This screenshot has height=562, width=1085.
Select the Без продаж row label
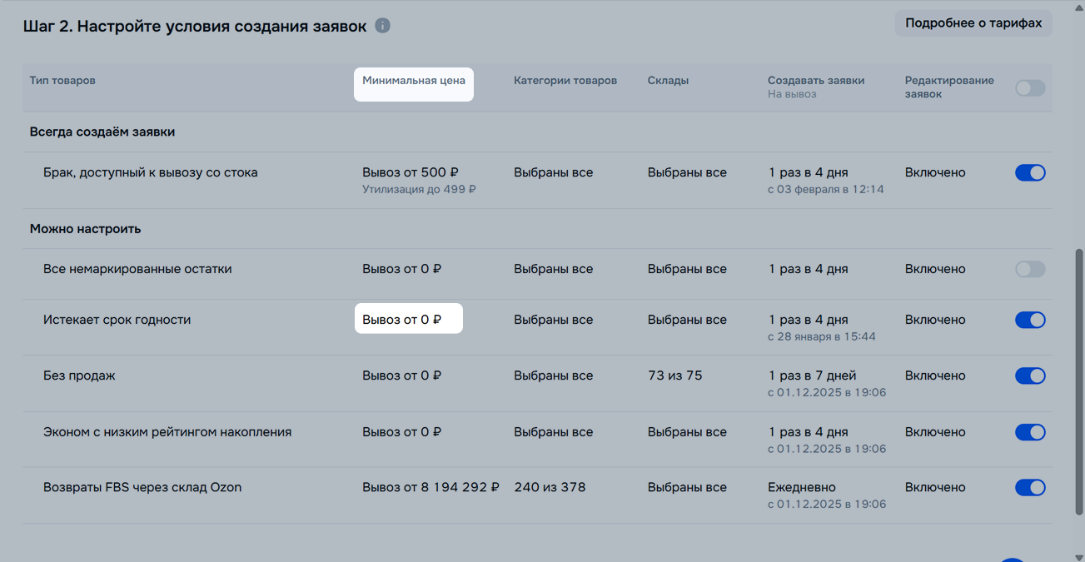pos(79,375)
